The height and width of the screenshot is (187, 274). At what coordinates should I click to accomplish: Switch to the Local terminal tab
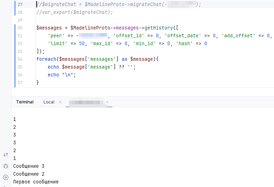[49, 102]
